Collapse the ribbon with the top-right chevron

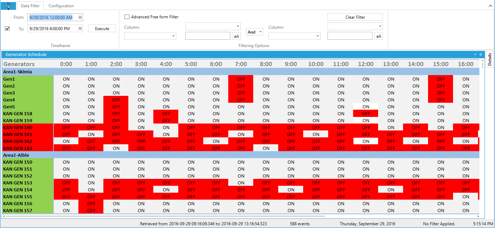click(490, 5)
